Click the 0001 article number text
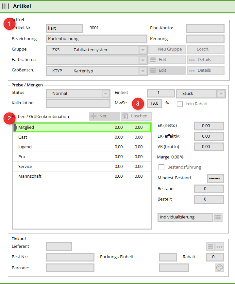The width and height of the screenshot is (235, 284). coord(94,28)
